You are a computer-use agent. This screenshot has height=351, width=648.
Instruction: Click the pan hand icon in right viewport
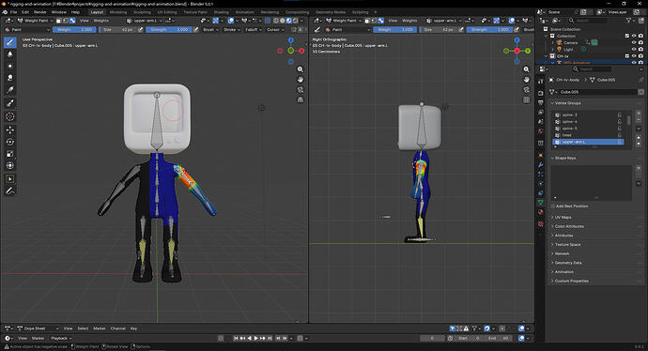pos(526,79)
